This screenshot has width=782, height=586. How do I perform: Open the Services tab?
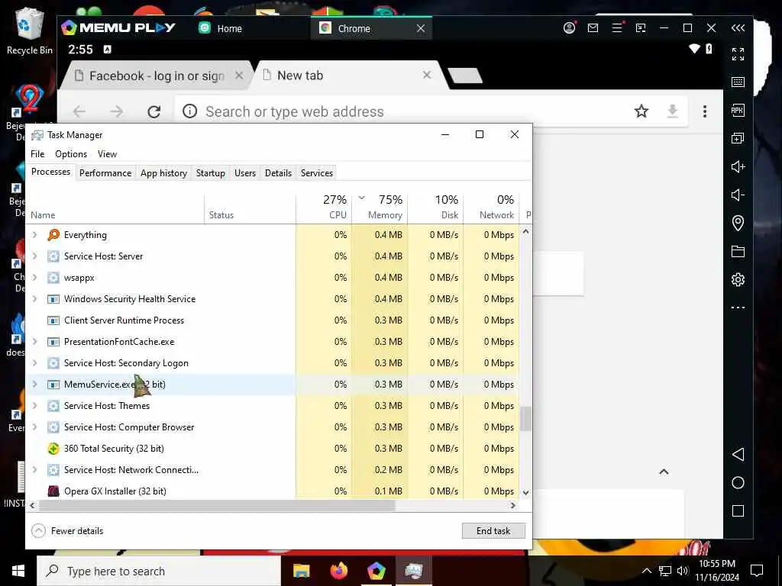[x=317, y=173]
